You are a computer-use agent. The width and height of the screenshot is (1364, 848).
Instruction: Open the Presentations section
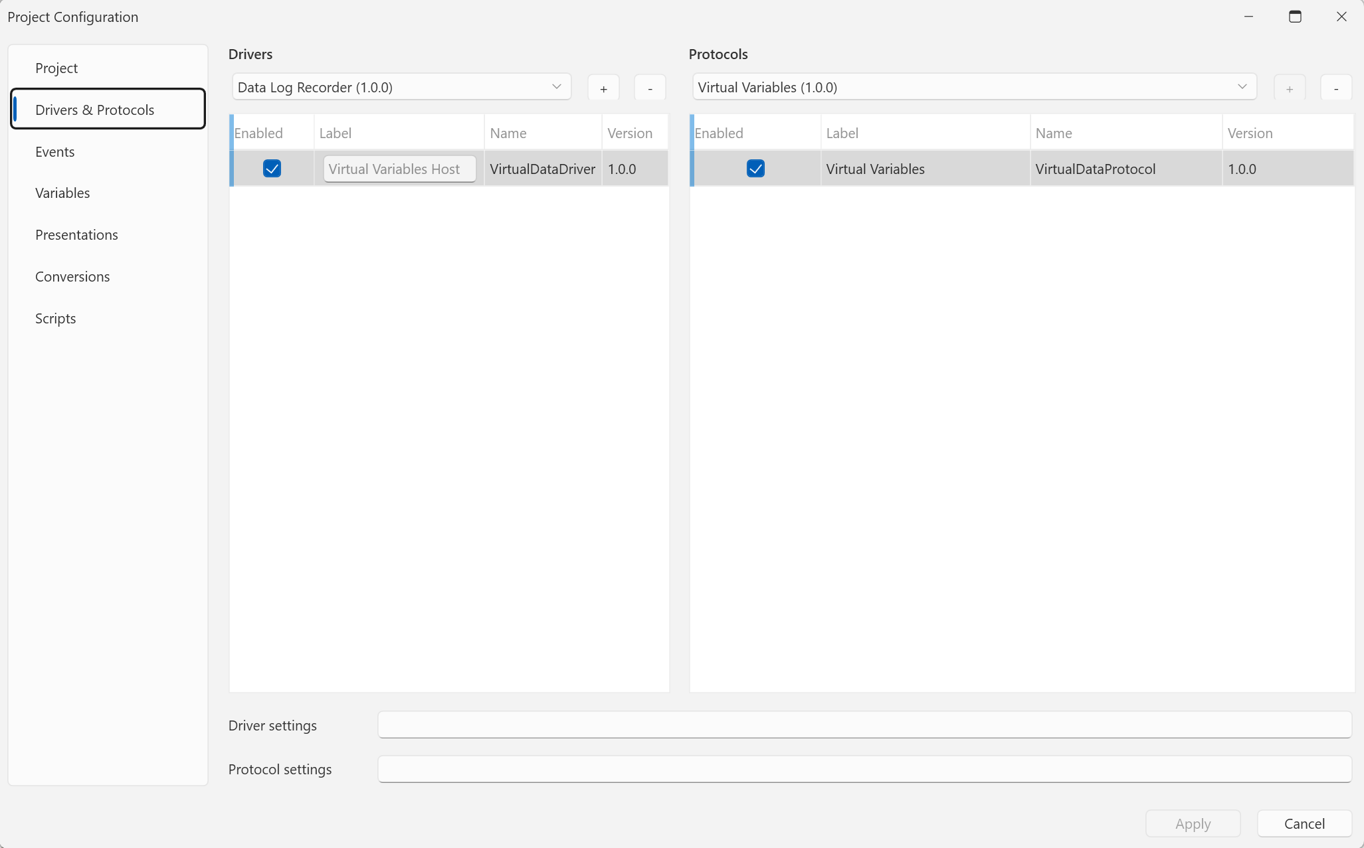(108, 234)
